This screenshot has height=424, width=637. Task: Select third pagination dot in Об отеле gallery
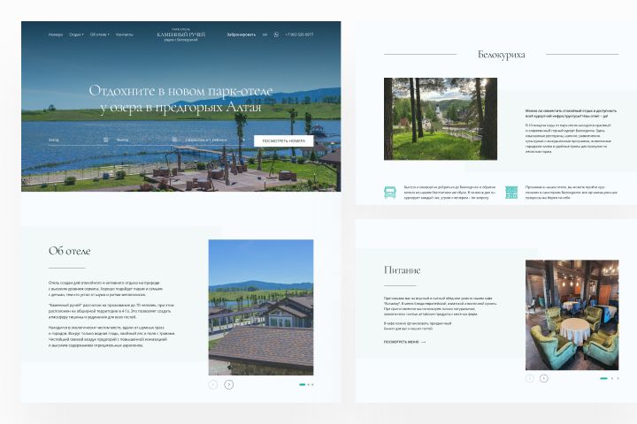(x=312, y=384)
